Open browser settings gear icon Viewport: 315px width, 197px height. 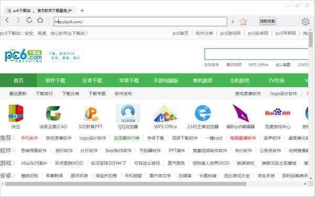306,22
